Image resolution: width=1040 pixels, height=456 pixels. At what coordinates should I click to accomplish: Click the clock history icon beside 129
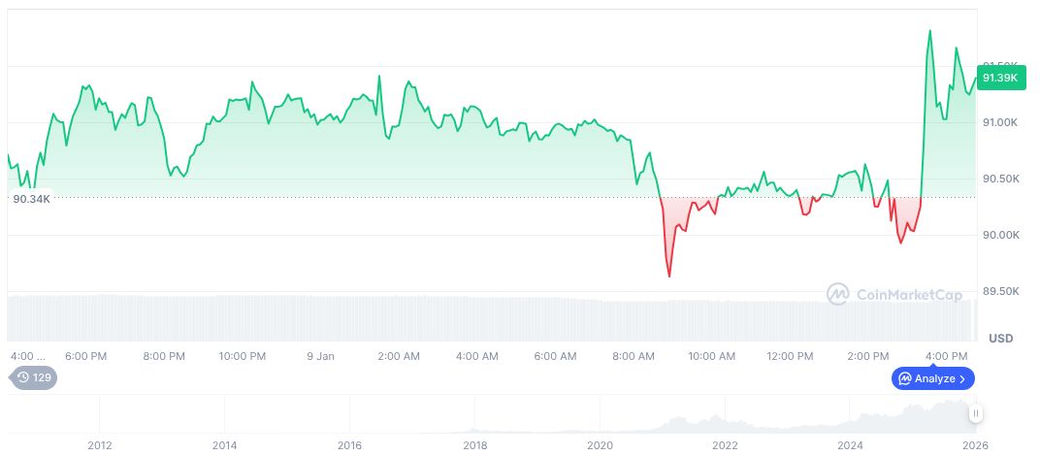[x=23, y=377]
